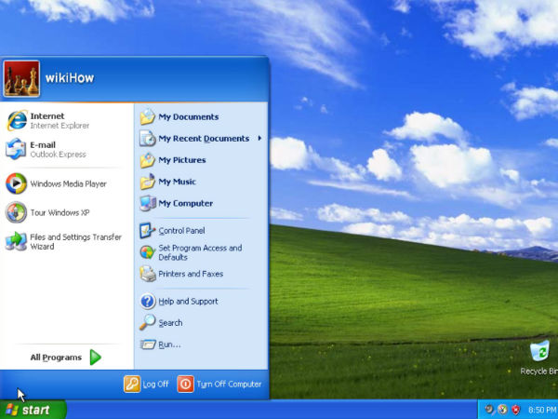This screenshot has width=558, height=419.
Task: Open the Control Panel icon
Action: point(147,231)
